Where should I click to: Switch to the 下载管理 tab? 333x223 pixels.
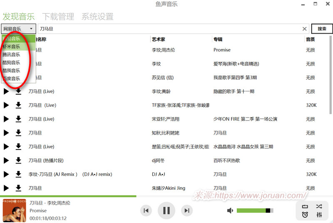pos(58,17)
